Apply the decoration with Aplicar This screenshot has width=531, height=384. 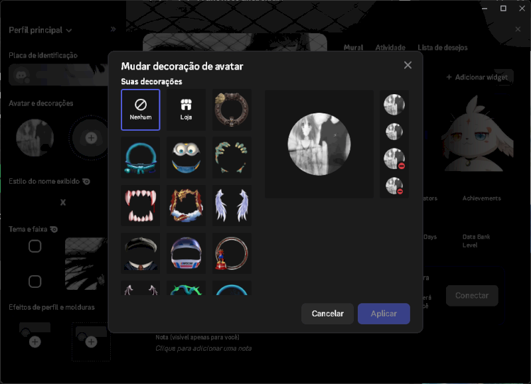[x=384, y=314]
